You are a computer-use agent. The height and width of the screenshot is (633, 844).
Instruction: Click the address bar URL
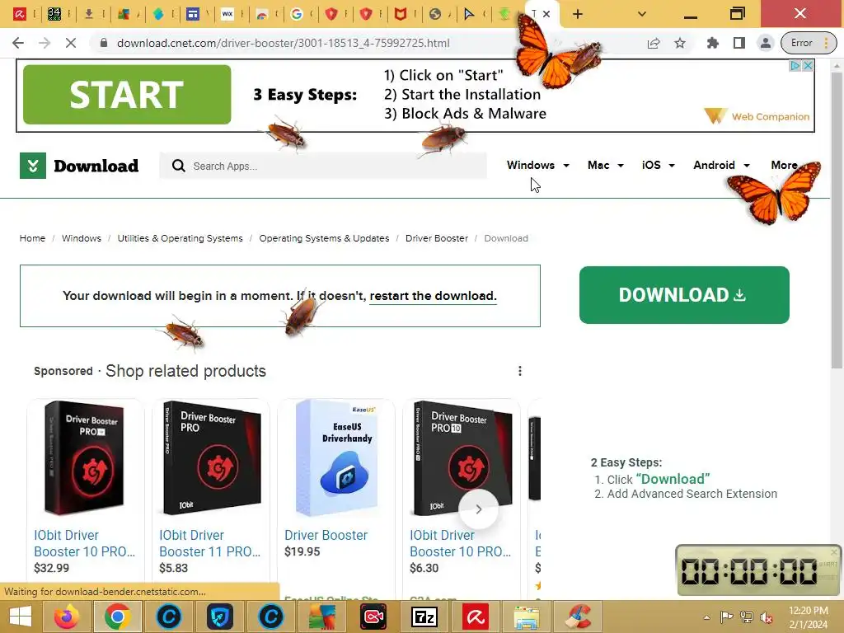coord(284,43)
